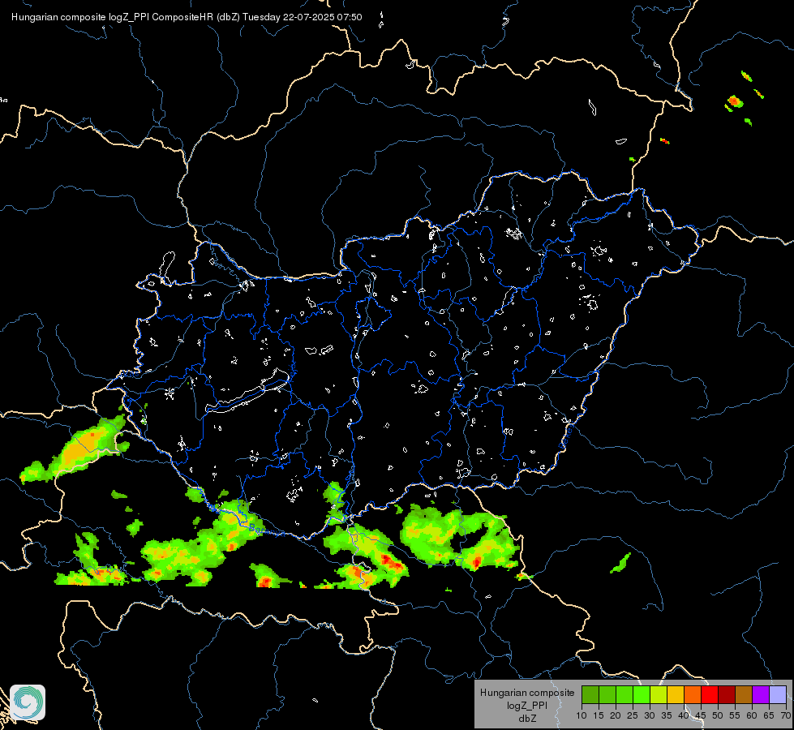Image resolution: width=794 pixels, height=730 pixels.
Task: Click the Lake Balaton outline on map
Action: point(247,392)
